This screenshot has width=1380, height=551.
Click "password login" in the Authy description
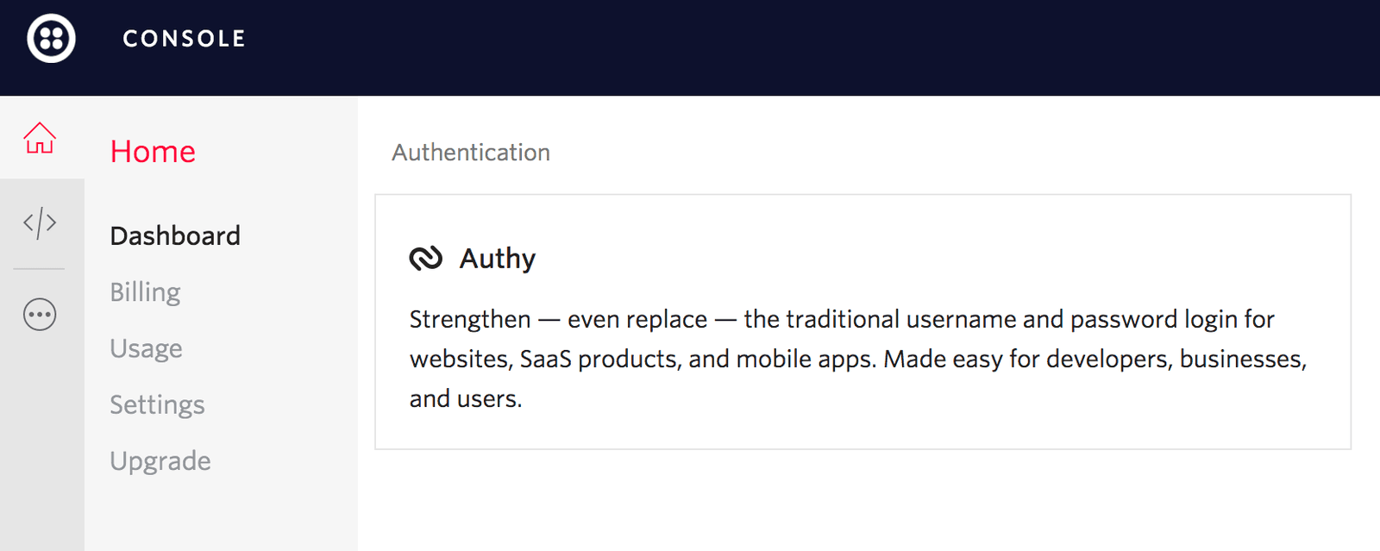click(1171, 320)
